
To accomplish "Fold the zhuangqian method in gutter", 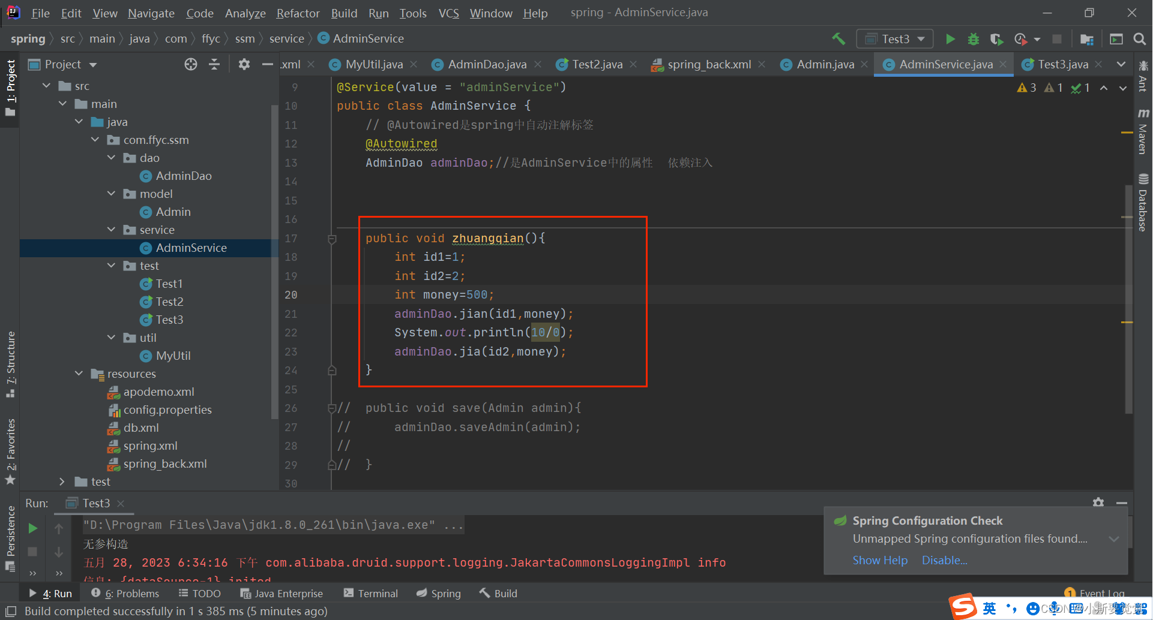I will click(x=332, y=239).
